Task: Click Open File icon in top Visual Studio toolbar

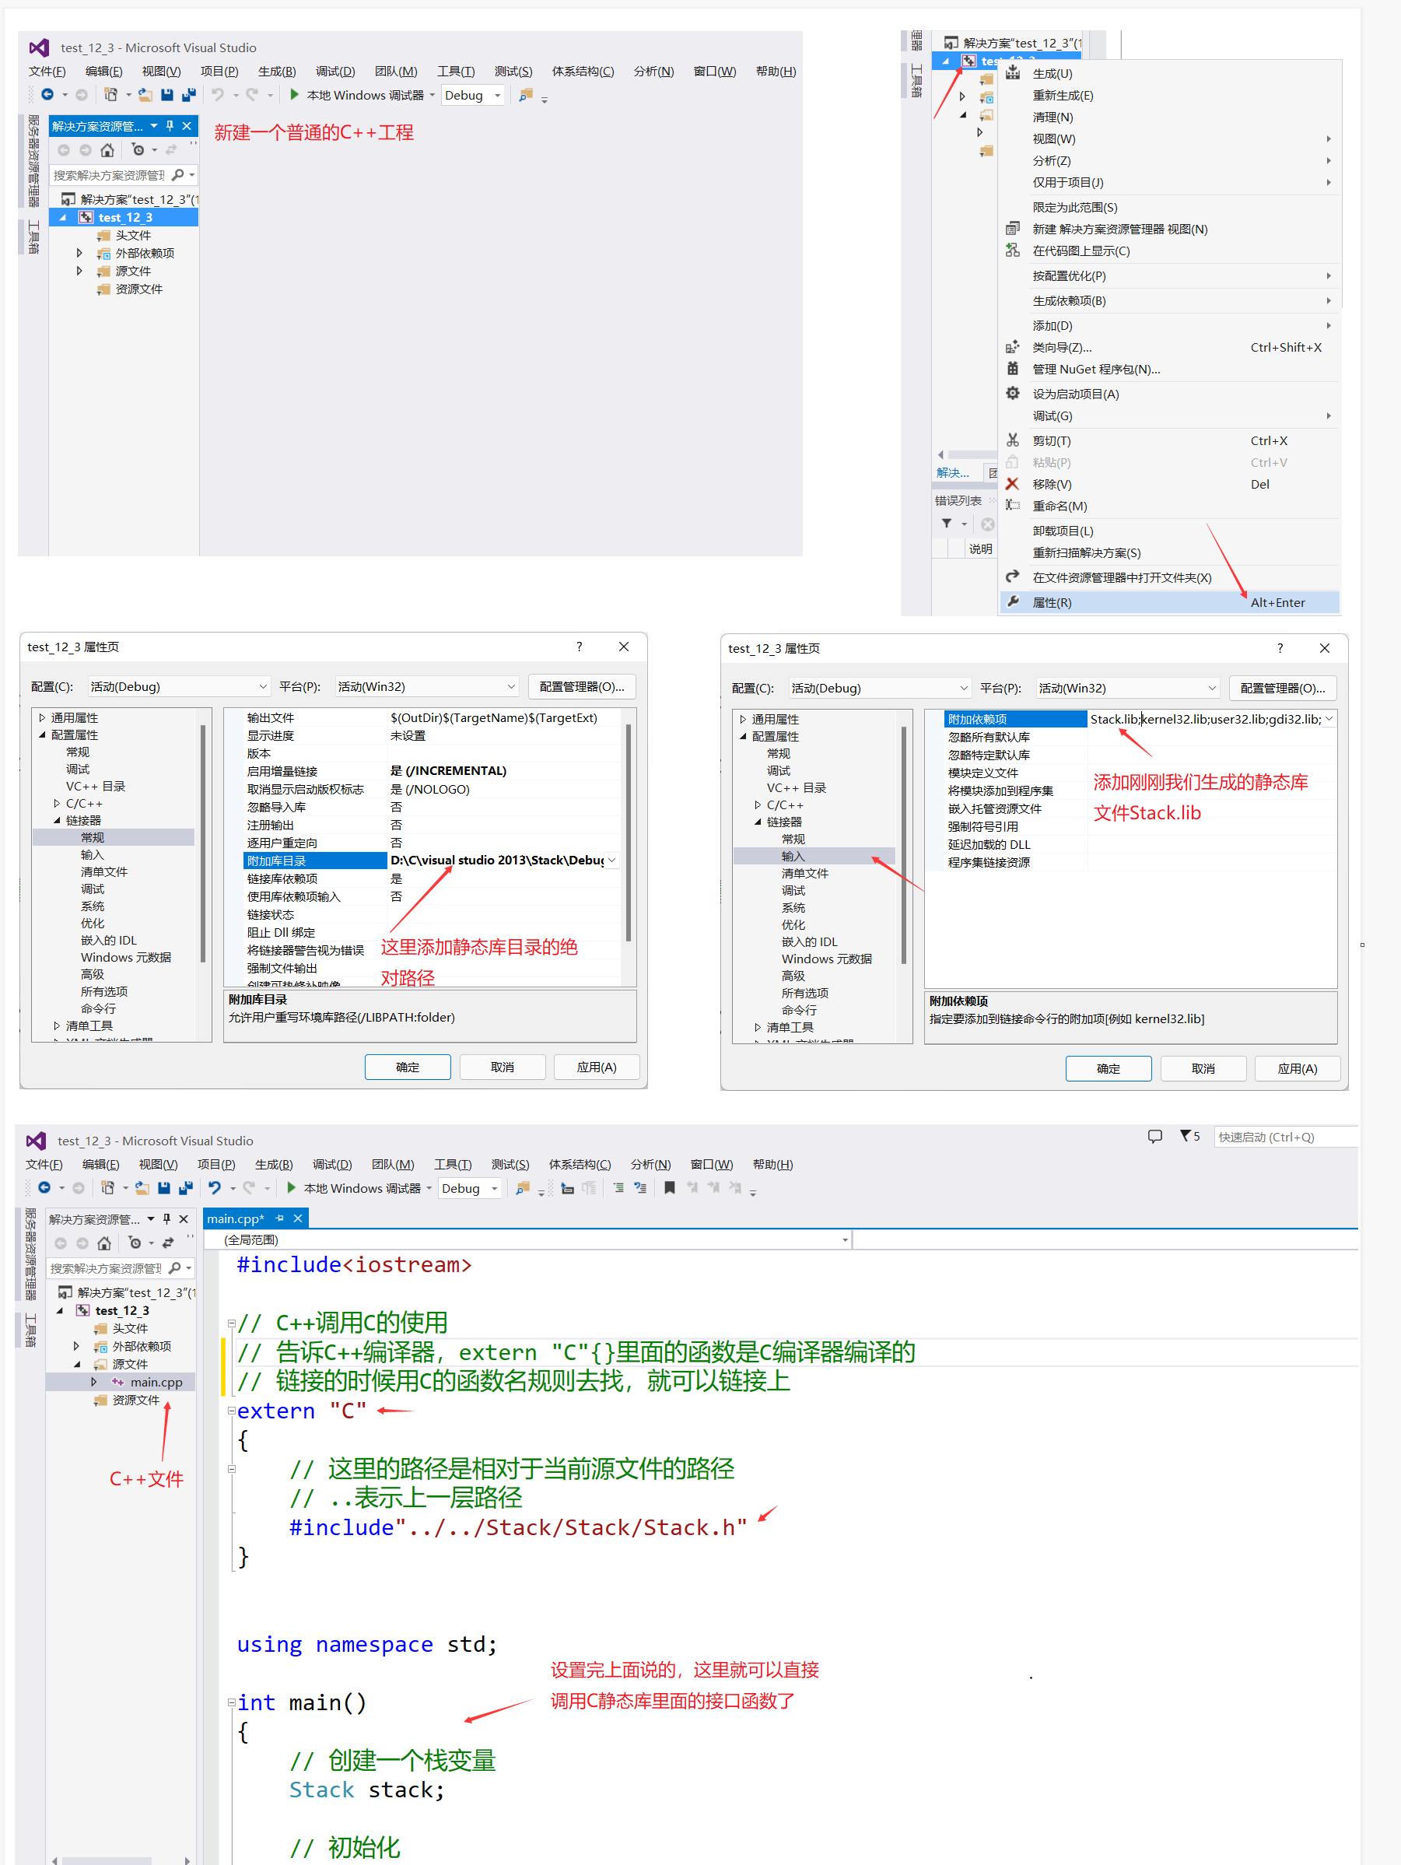Action: pos(145,95)
